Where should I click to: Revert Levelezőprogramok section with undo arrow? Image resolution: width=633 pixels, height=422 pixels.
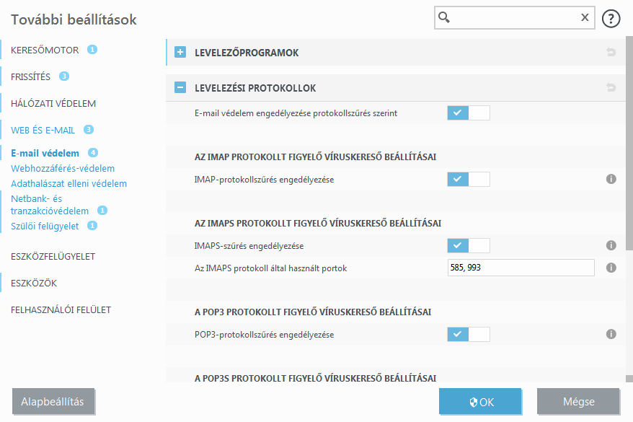pyautogui.click(x=611, y=52)
